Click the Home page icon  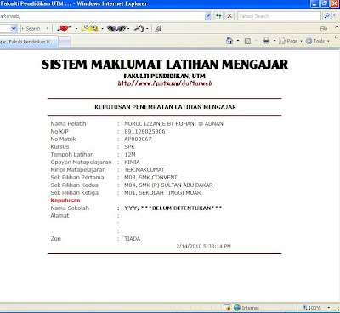(229, 41)
